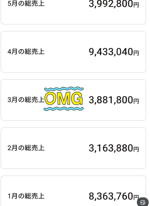Open the 1月の総売上 card
Screen dimensions: 150x206
(73, 191)
